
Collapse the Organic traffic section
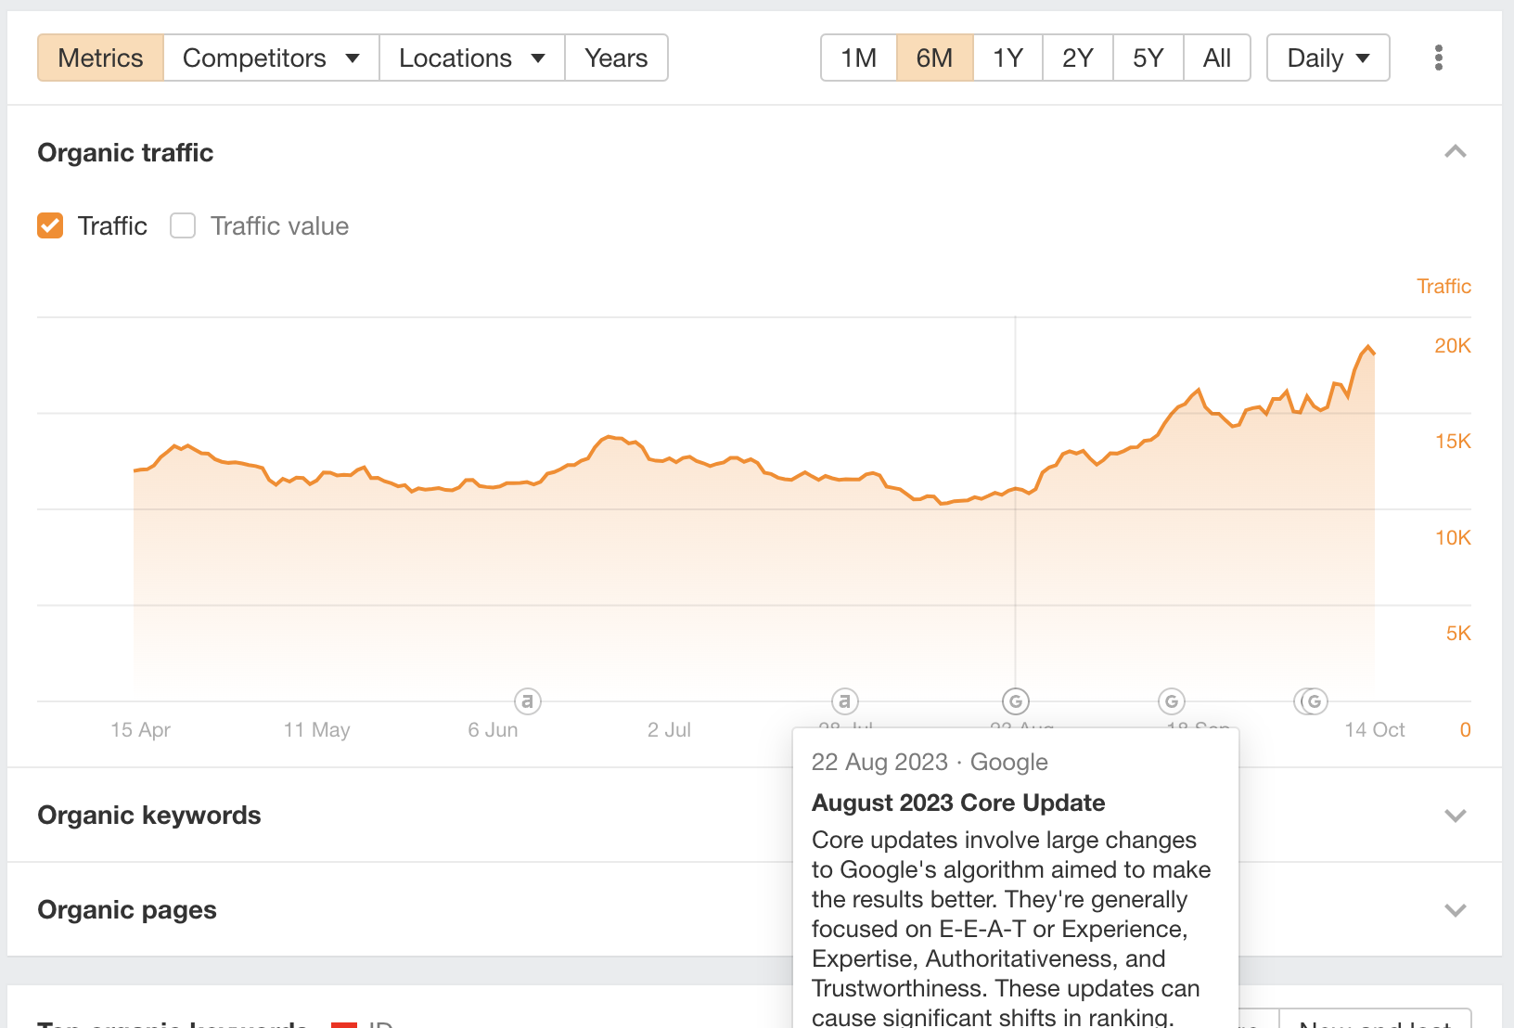pyautogui.click(x=1456, y=152)
